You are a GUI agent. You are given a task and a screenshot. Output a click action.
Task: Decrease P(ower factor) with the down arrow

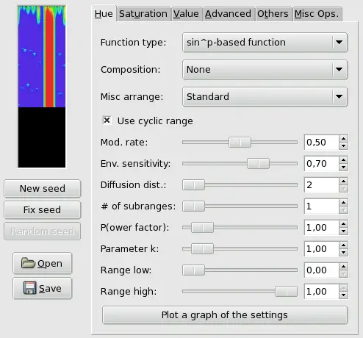tap(343, 231)
